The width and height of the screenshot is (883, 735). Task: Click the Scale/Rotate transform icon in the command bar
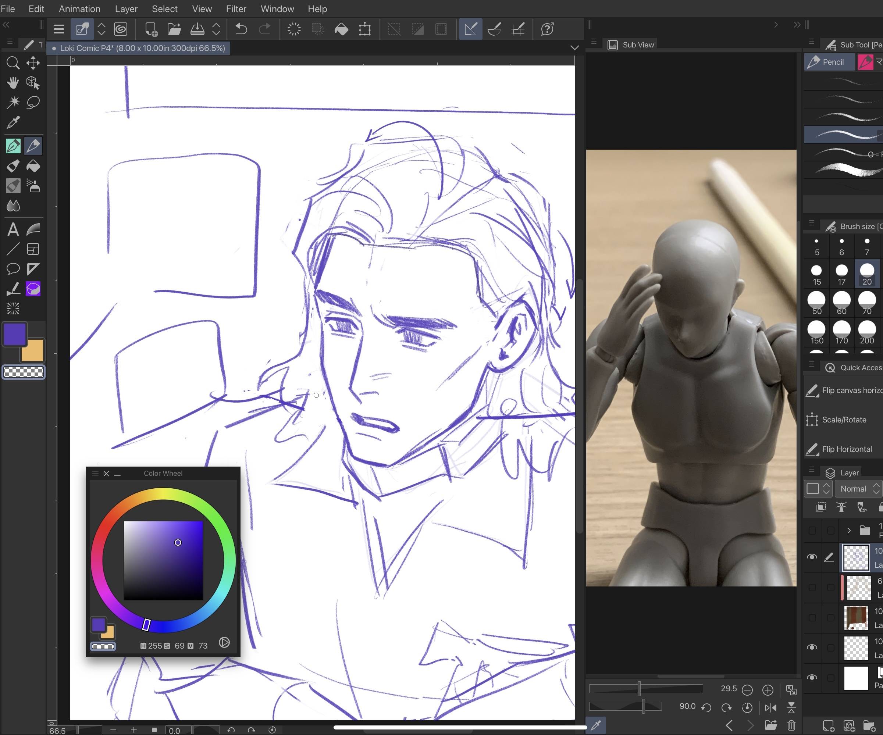pyautogui.click(x=365, y=29)
